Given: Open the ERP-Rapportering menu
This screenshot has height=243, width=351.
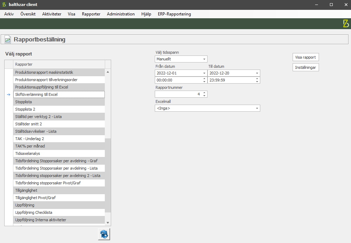Looking at the screenshot, I should (174, 14).
